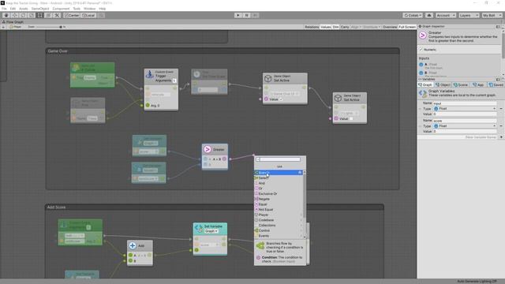Open the layout dropdown in top right
Viewport: 505px width, 284px height.
492,15
